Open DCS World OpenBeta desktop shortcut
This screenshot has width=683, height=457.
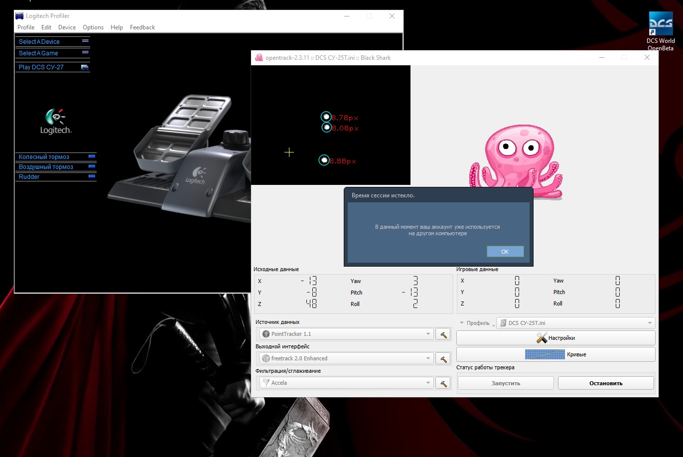click(661, 31)
